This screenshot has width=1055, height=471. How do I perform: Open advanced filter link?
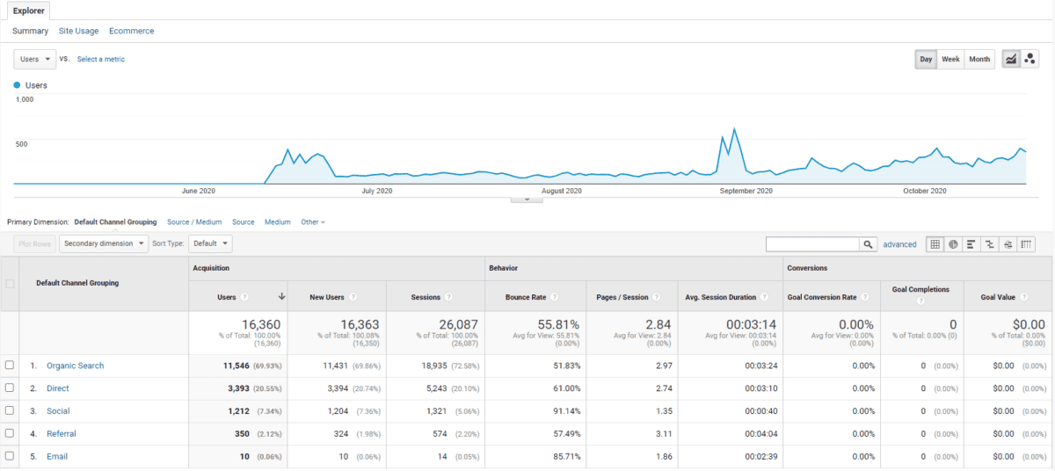(899, 244)
